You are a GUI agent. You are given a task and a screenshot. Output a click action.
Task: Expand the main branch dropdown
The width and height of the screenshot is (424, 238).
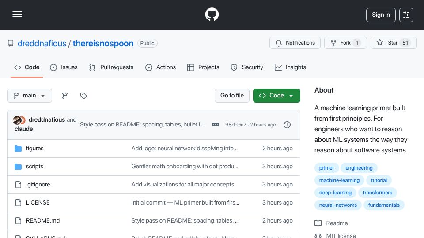point(30,96)
